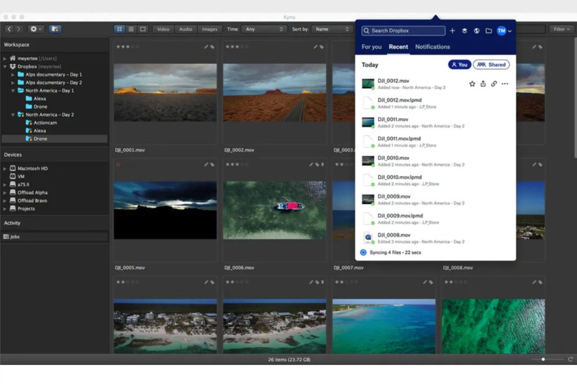Collapse the Dropbox tree node
Image resolution: width=577 pixels, height=384 pixels.
(x=5, y=66)
